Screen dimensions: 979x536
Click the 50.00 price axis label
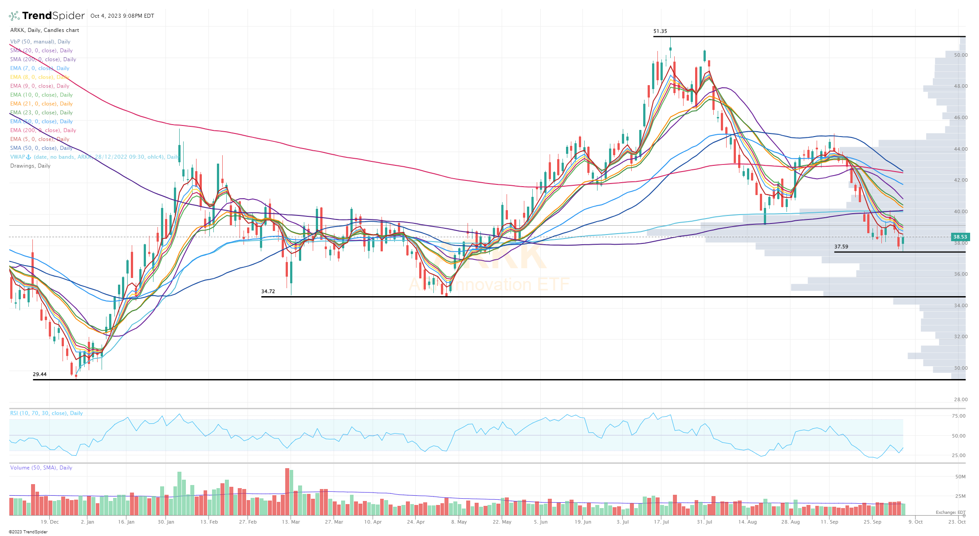coord(961,55)
